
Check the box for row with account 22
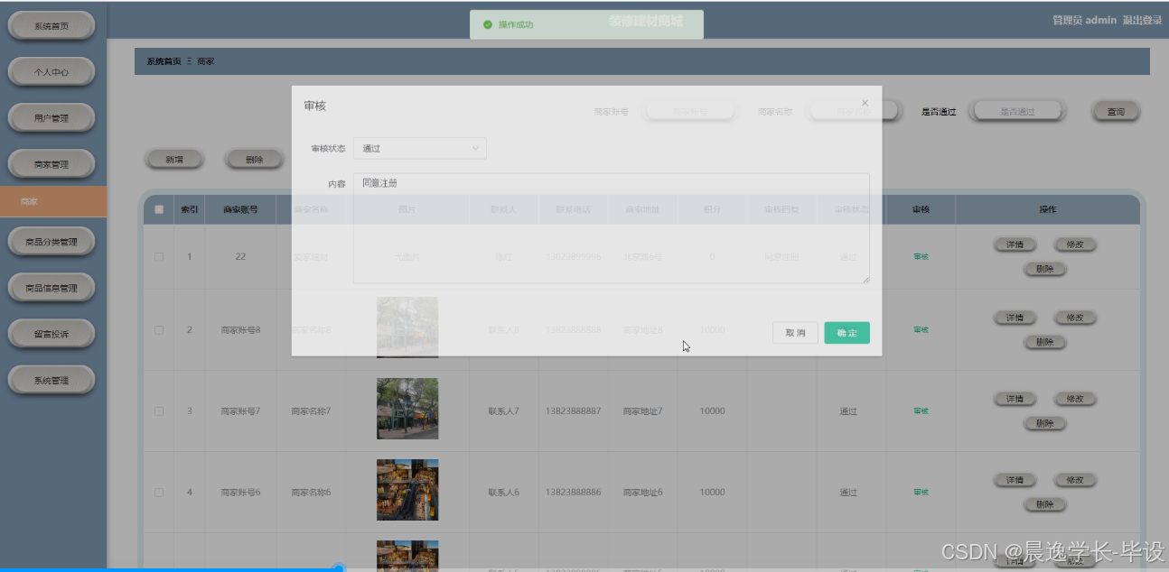159,257
